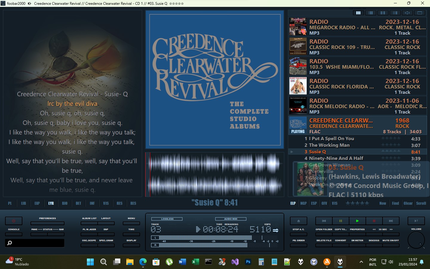Adjust the Volume knob
430x269 pixels.
[x=416, y=240]
